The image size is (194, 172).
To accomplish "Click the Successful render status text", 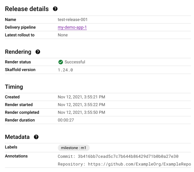I will (75, 62).
